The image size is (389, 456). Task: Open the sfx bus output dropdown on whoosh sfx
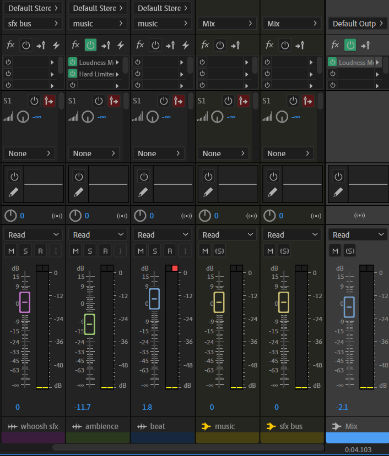coord(33,24)
